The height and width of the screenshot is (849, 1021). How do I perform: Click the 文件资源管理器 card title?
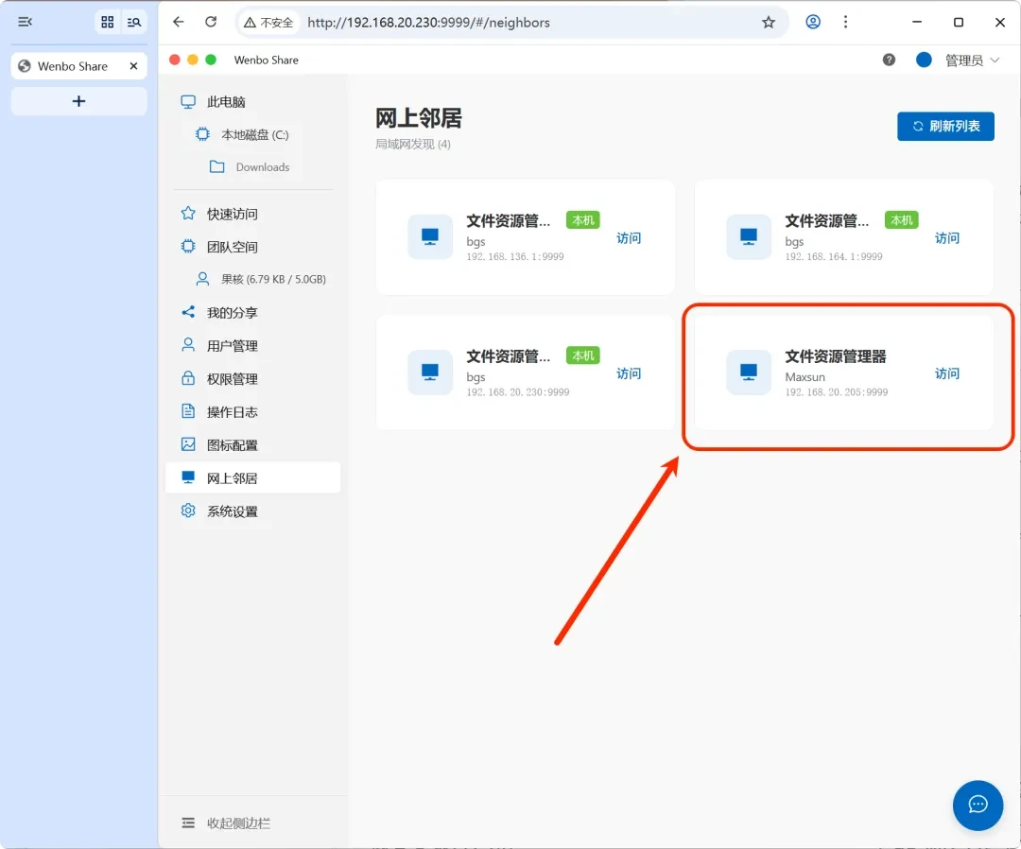tap(836, 356)
